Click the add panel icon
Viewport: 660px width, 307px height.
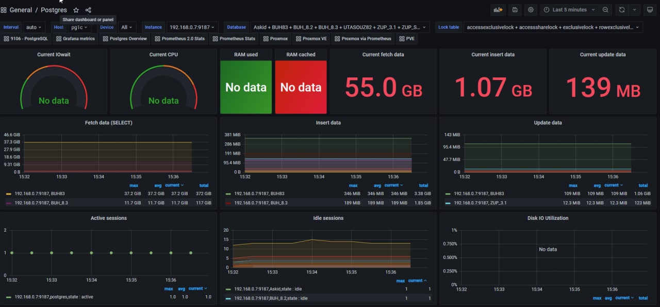[x=498, y=10]
